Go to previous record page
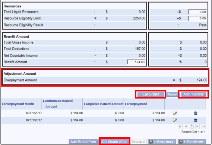The image size is (212, 145). (x=186, y=126)
